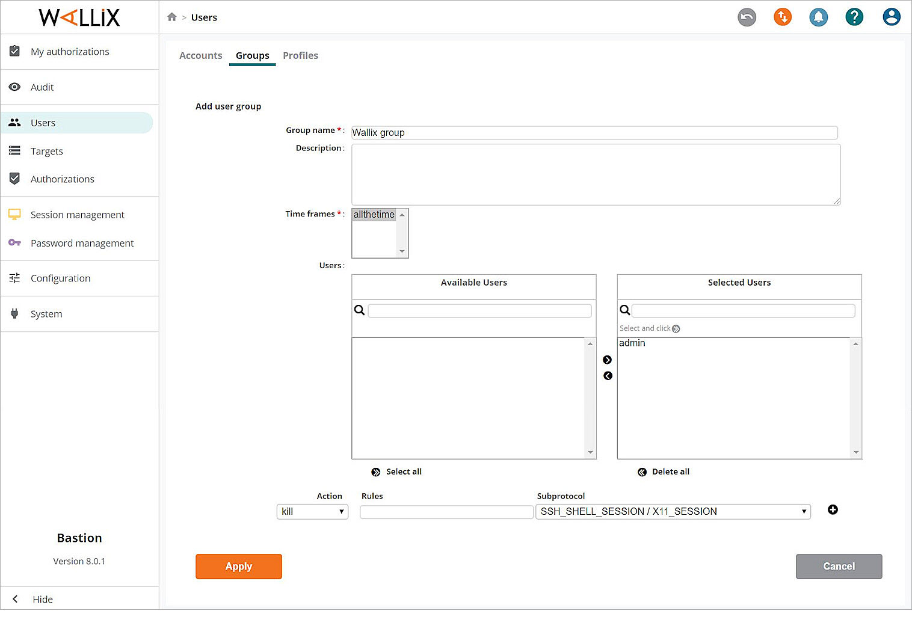Open Session management from the sidebar
This screenshot has width=912, height=617.
coord(77,214)
